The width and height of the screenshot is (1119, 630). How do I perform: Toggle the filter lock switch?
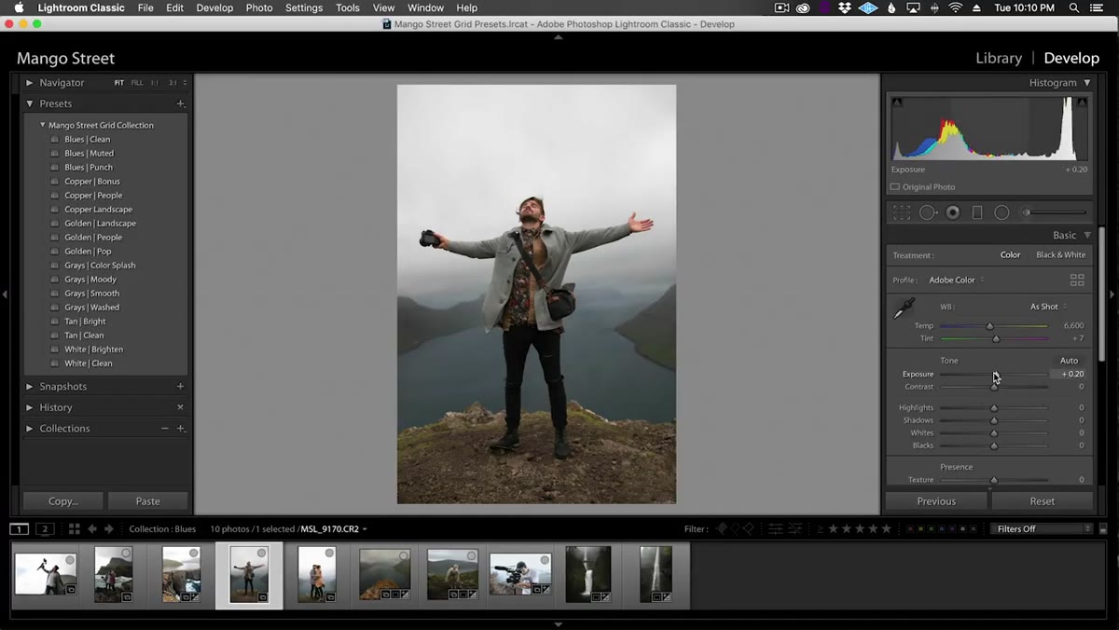pyautogui.click(x=1104, y=528)
